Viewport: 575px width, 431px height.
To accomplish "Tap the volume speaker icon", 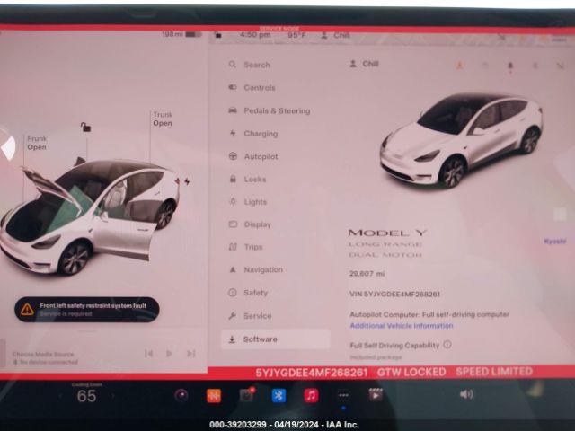I will click(466, 394).
